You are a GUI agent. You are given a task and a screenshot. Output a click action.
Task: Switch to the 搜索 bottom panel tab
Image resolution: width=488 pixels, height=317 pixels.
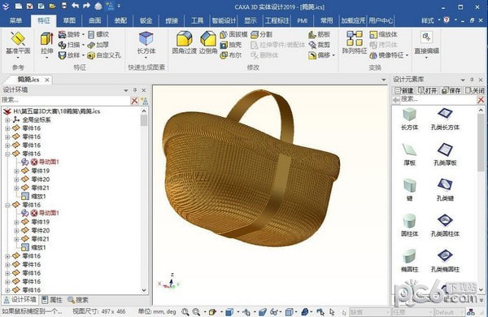point(78,300)
